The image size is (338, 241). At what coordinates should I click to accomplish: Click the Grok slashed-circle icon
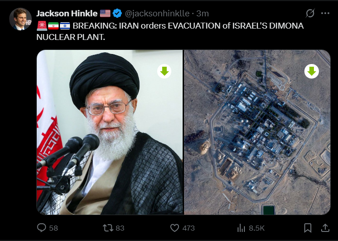point(310,13)
